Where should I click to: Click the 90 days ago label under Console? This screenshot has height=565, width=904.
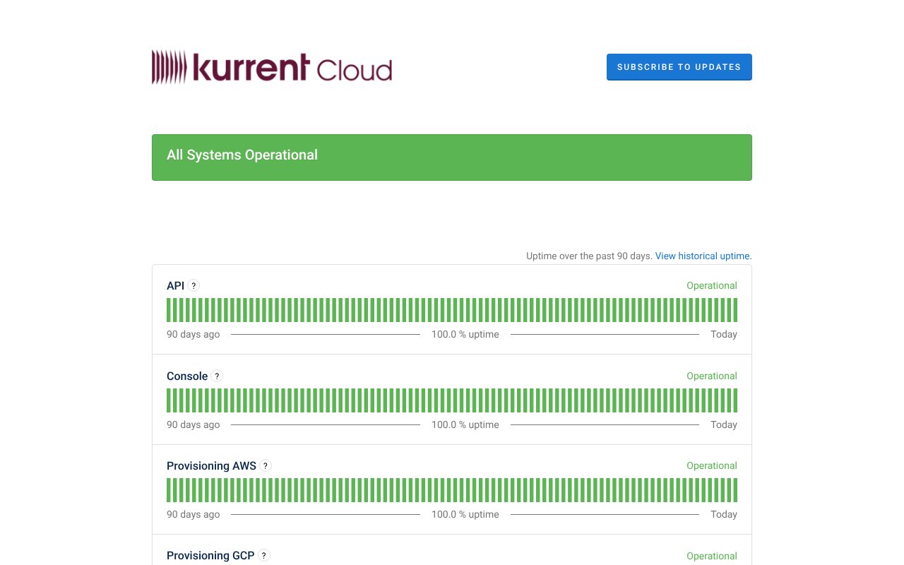tap(193, 424)
